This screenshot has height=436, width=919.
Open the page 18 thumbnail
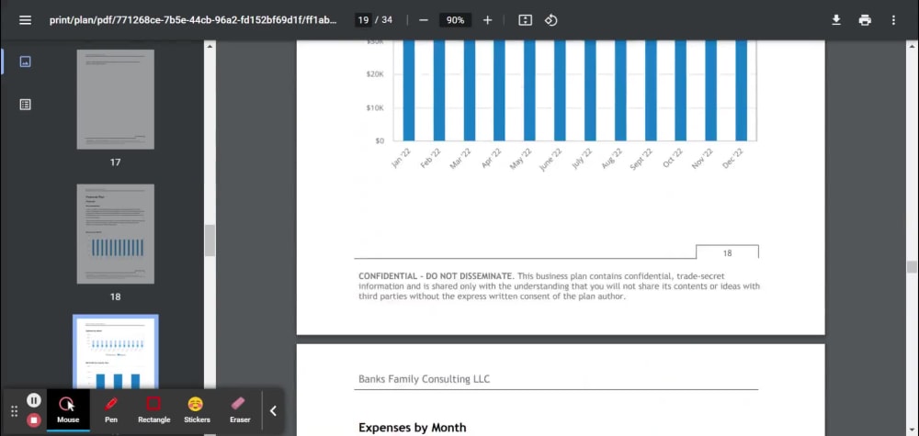click(116, 234)
